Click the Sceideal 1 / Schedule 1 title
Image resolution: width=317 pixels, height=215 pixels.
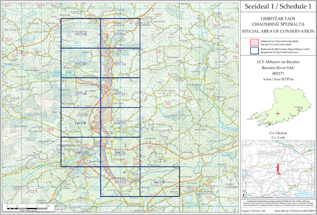[278, 6]
